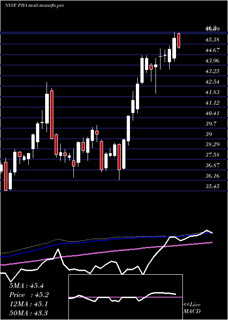Click the NYSE PBA mail.munafa.pro title text
The height and width of the screenshot is (320, 228).
click(34, 5)
